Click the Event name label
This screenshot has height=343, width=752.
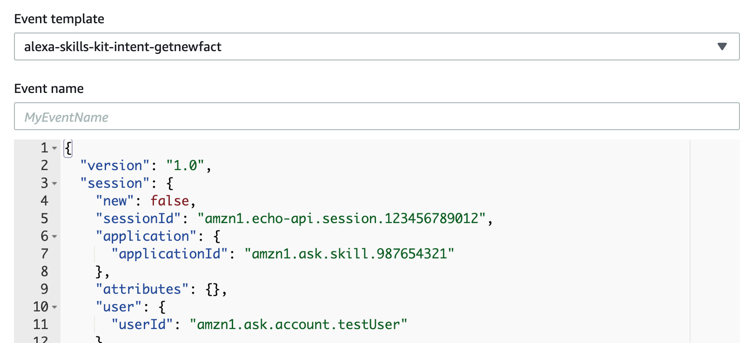tap(49, 88)
